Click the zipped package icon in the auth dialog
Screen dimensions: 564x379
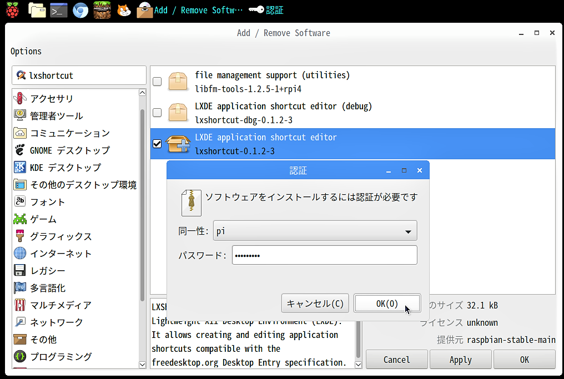(x=192, y=203)
